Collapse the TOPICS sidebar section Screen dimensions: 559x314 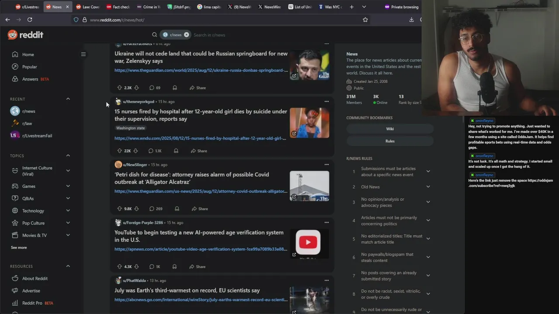point(68,156)
